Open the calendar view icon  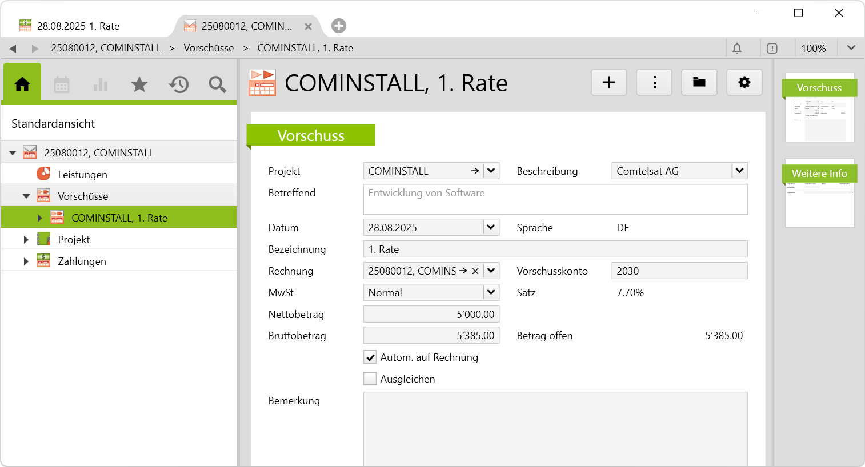point(62,85)
